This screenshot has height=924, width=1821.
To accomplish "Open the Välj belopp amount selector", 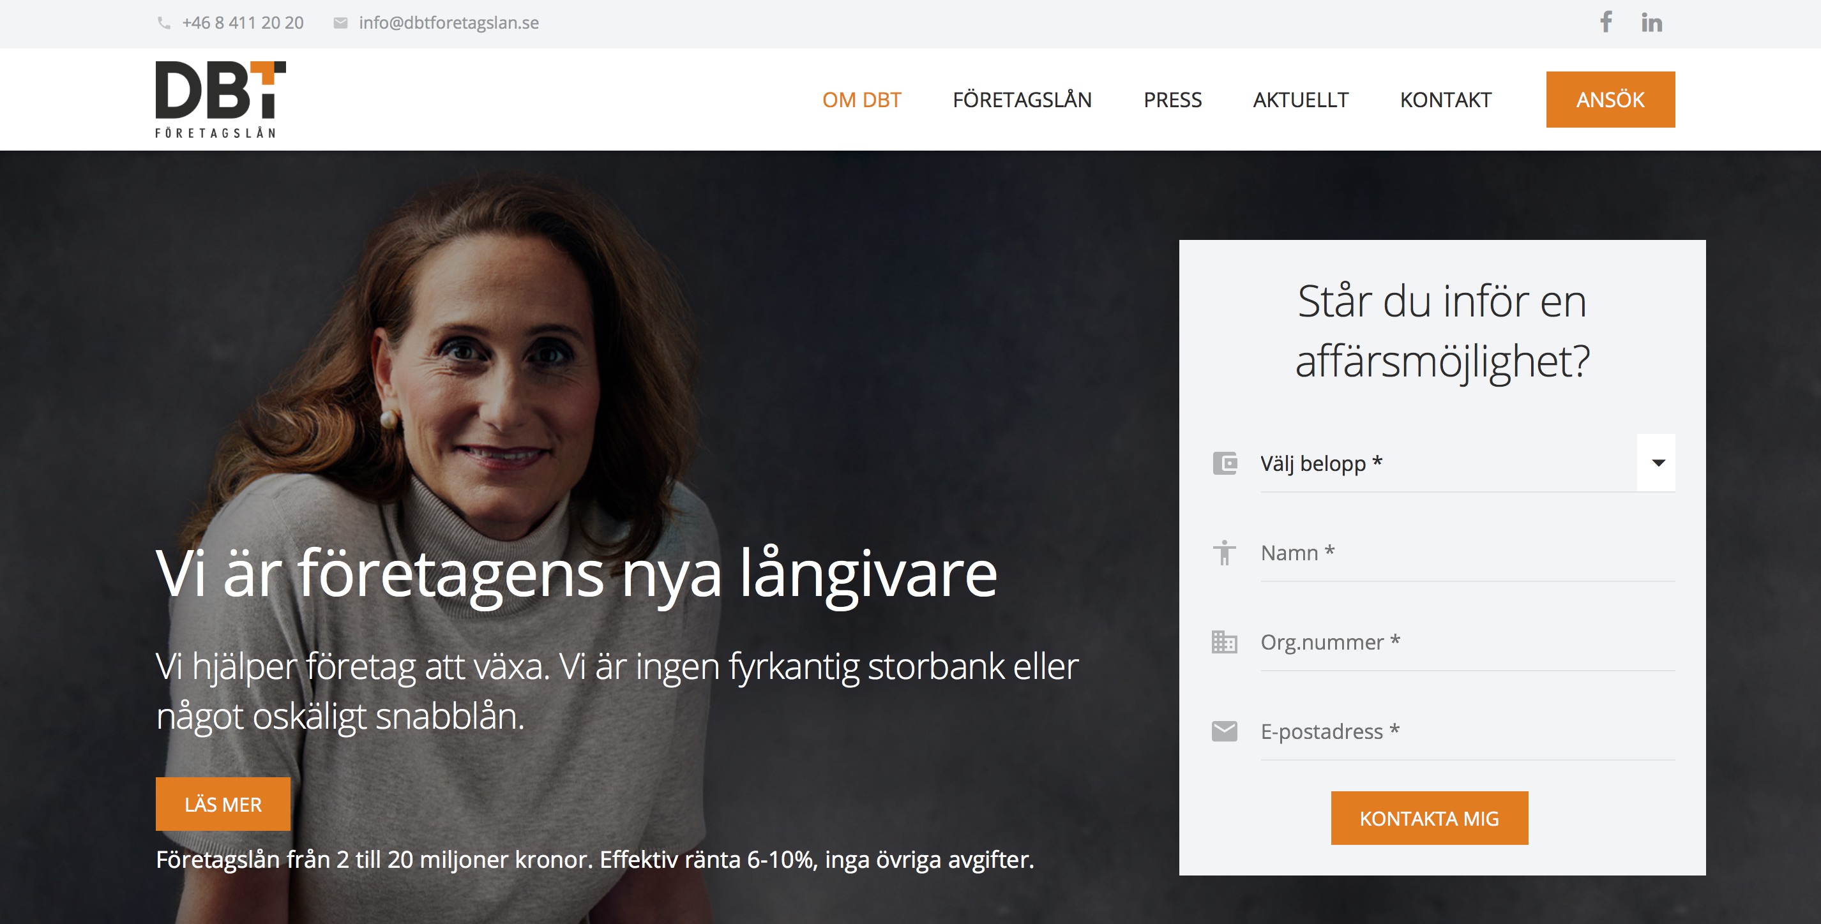I will click(x=1467, y=463).
